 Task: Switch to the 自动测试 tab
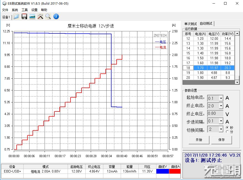click(x=206, y=23)
